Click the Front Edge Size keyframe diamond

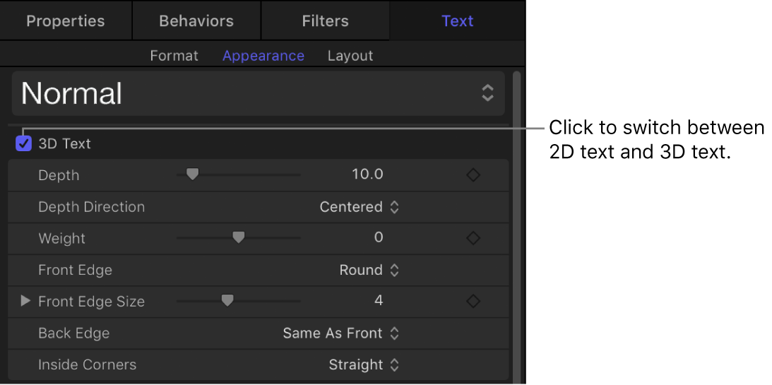click(473, 302)
